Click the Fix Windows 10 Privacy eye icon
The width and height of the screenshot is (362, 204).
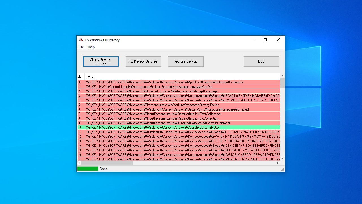click(81, 40)
